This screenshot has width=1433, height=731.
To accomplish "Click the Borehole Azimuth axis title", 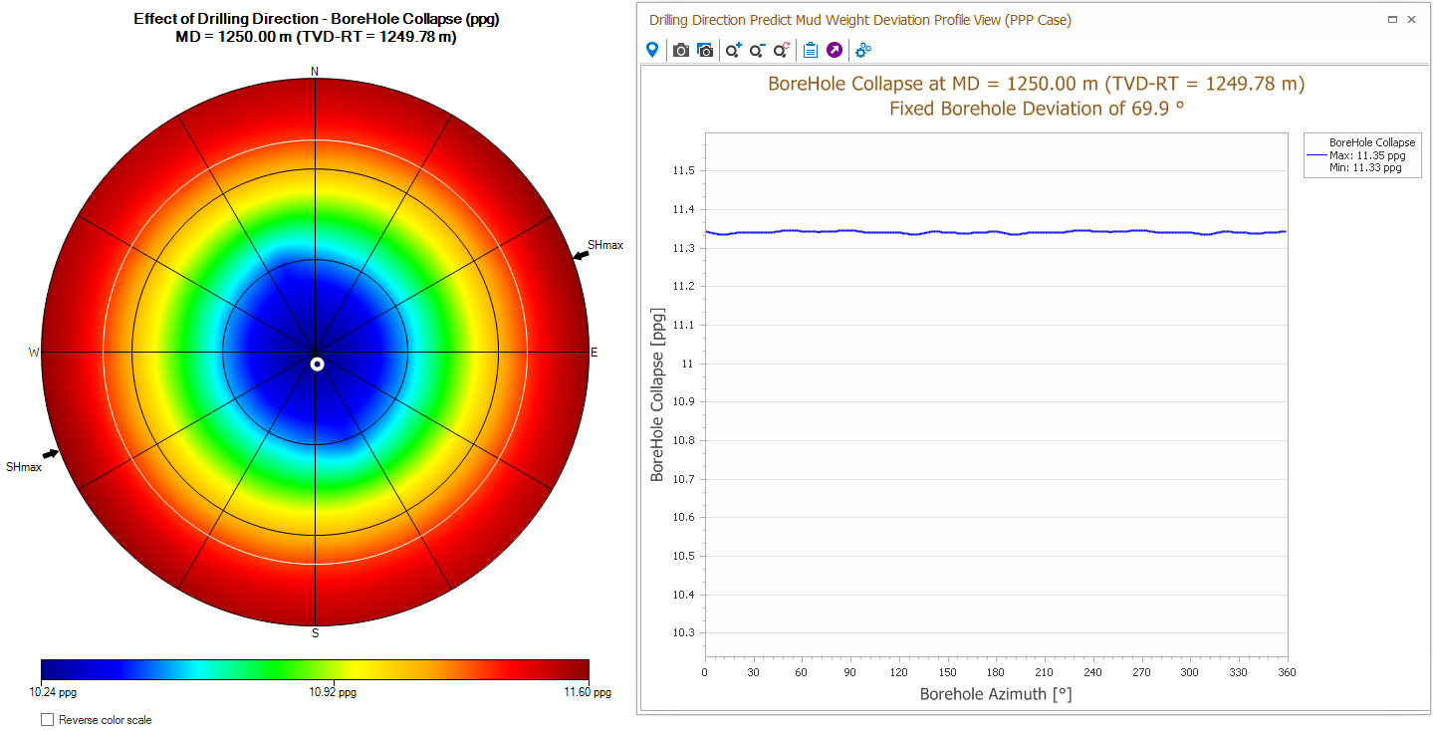I will [x=995, y=693].
